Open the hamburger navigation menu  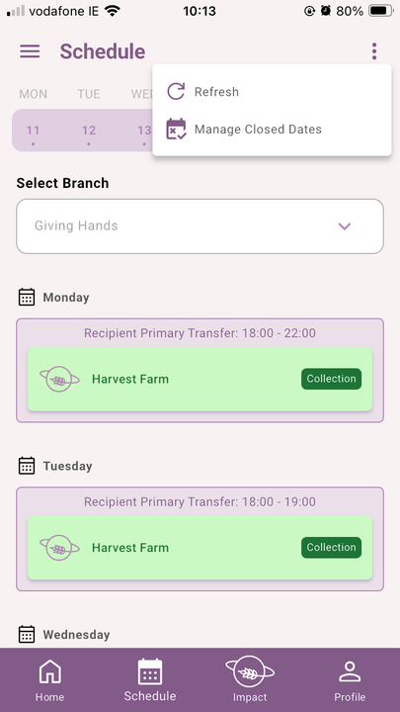pyautogui.click(x=30, y=51)
